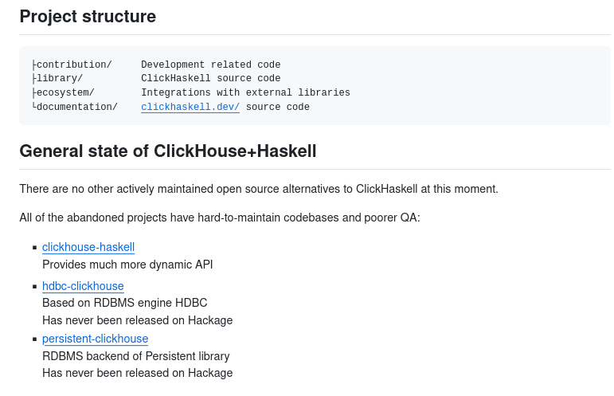The width and height of the screenshot is (614, 396).
Task: Visit the persistent-clickhouse link
Action: pyautogui.click(x=95, y=339)
